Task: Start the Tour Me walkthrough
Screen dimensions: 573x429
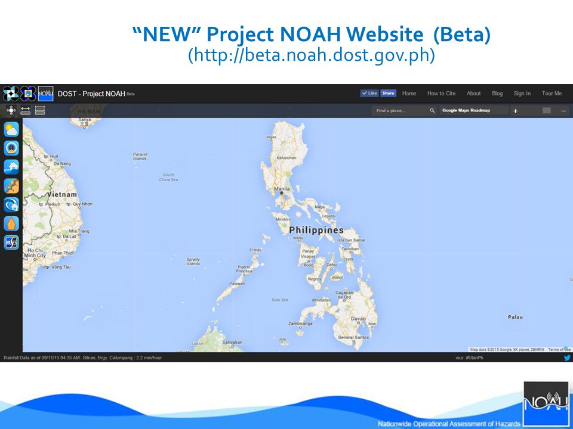Action: click(x=552, y=94)
